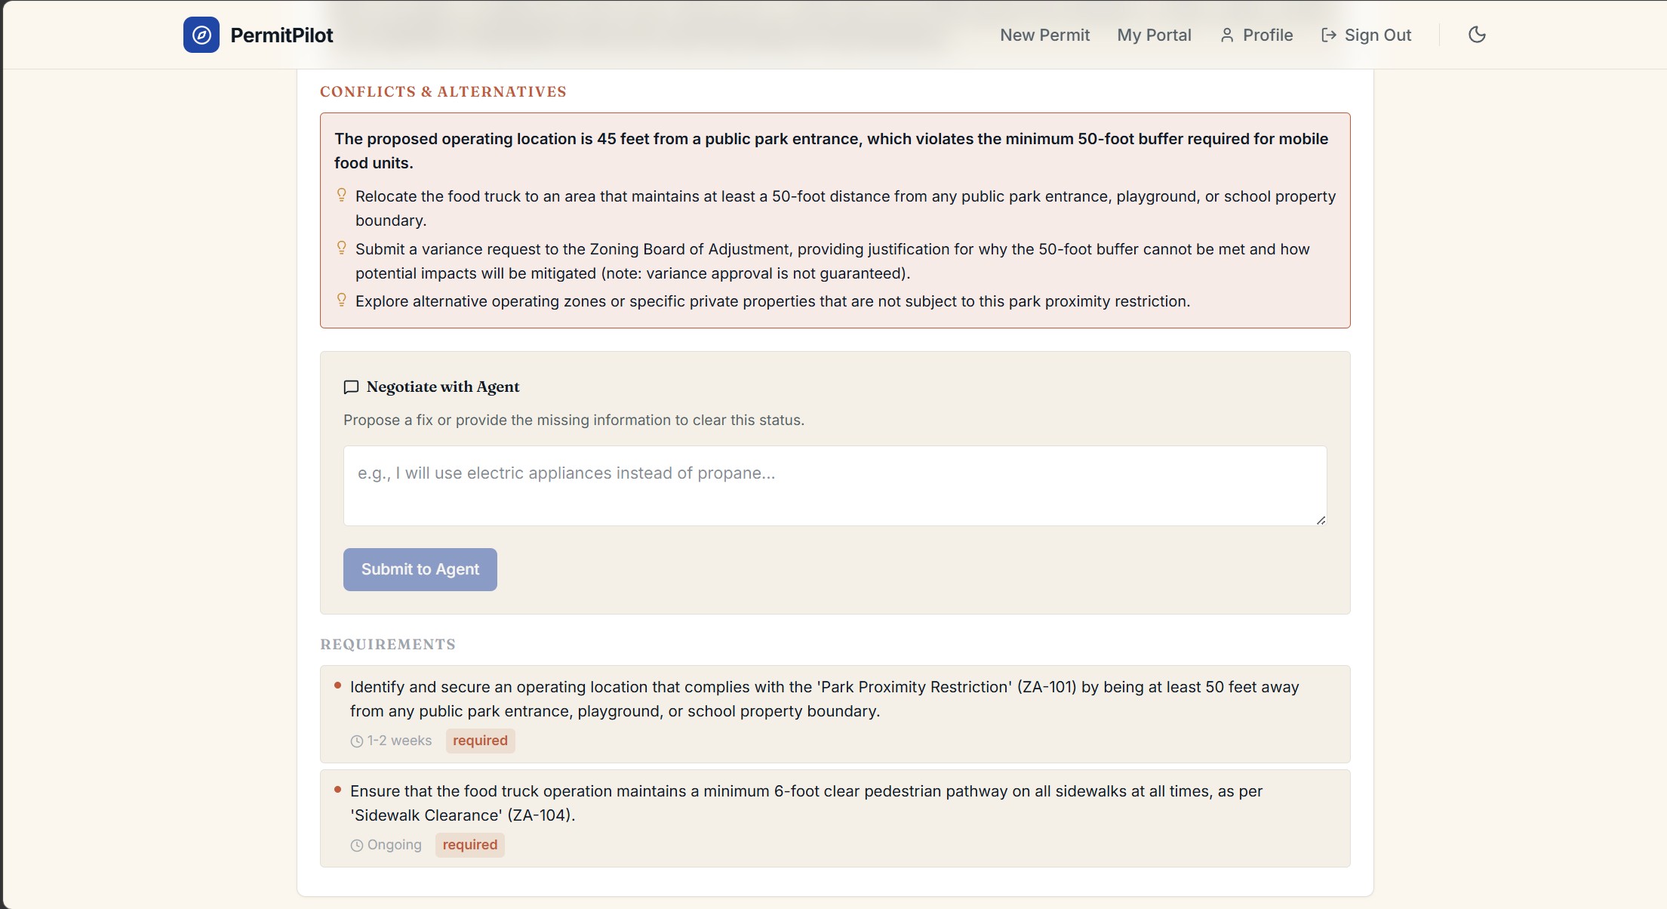1667x909 pixels.
Task: Click the PermitPilot compass logo icon
Action: pos(201,35)
